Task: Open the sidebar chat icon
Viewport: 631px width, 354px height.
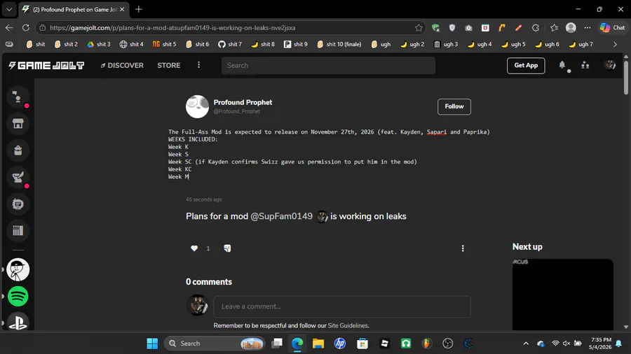Action: [x=18, y=204]
